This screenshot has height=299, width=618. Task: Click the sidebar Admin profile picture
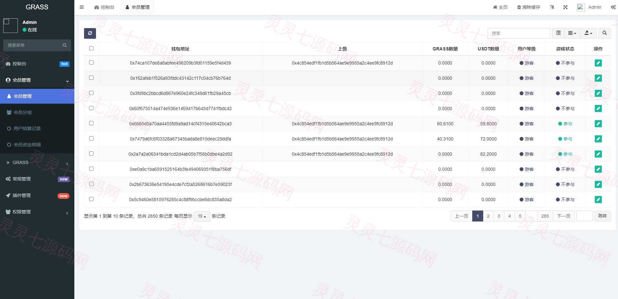click(x=10, y=26)
